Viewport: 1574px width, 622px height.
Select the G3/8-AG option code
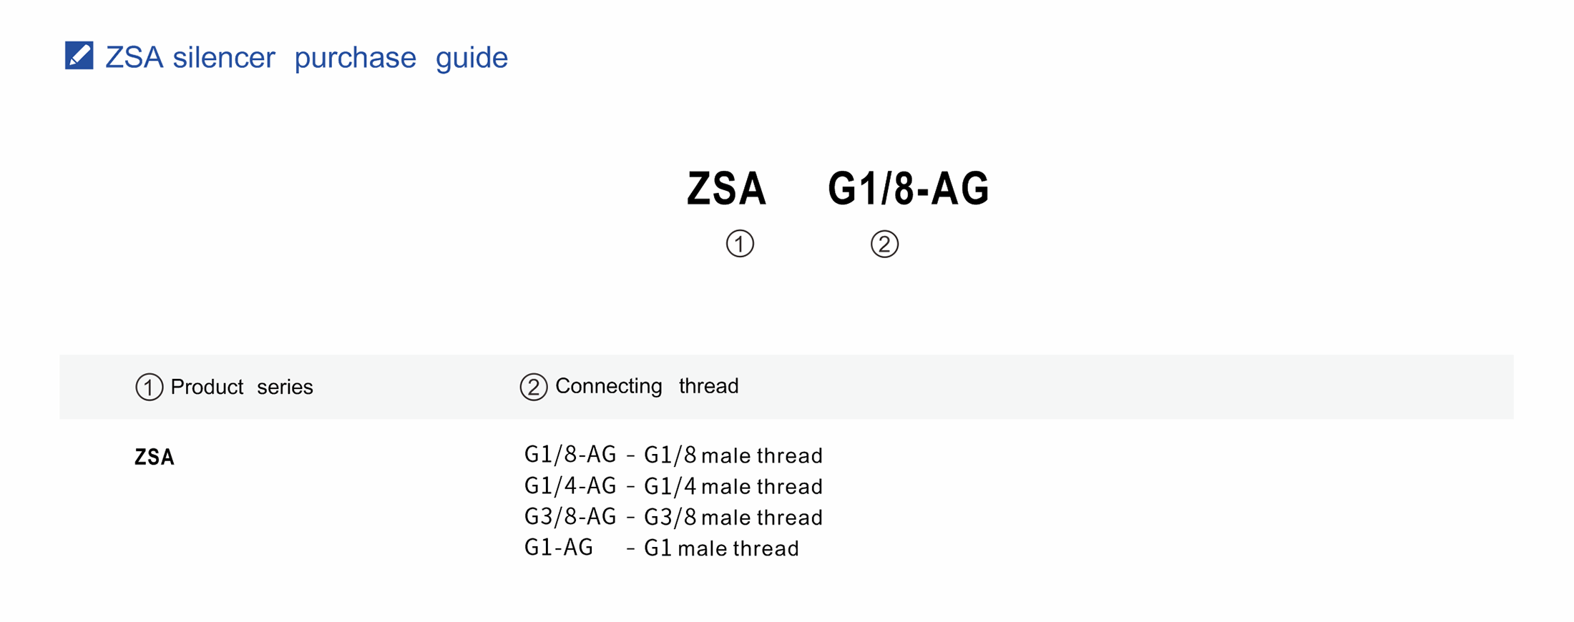point(570,516)
